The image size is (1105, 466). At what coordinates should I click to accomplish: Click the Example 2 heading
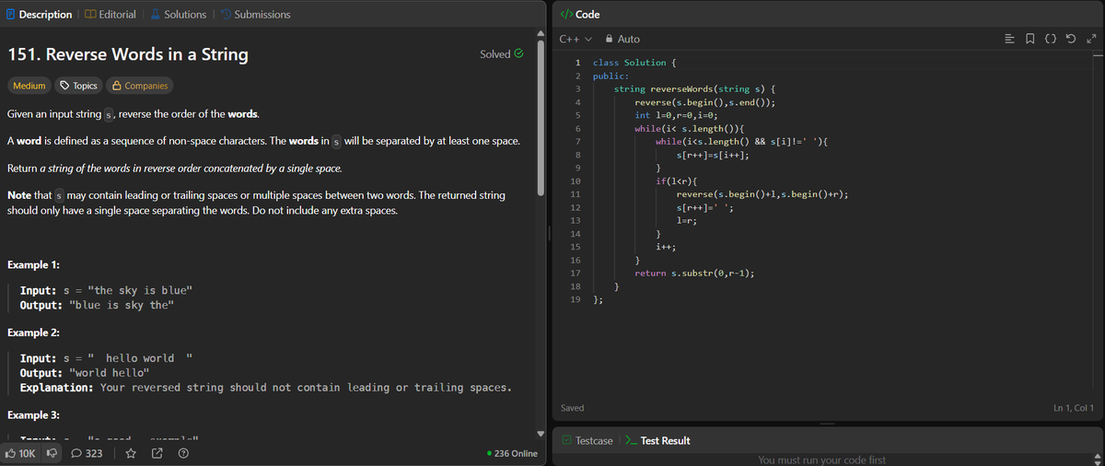click(34, 332)
